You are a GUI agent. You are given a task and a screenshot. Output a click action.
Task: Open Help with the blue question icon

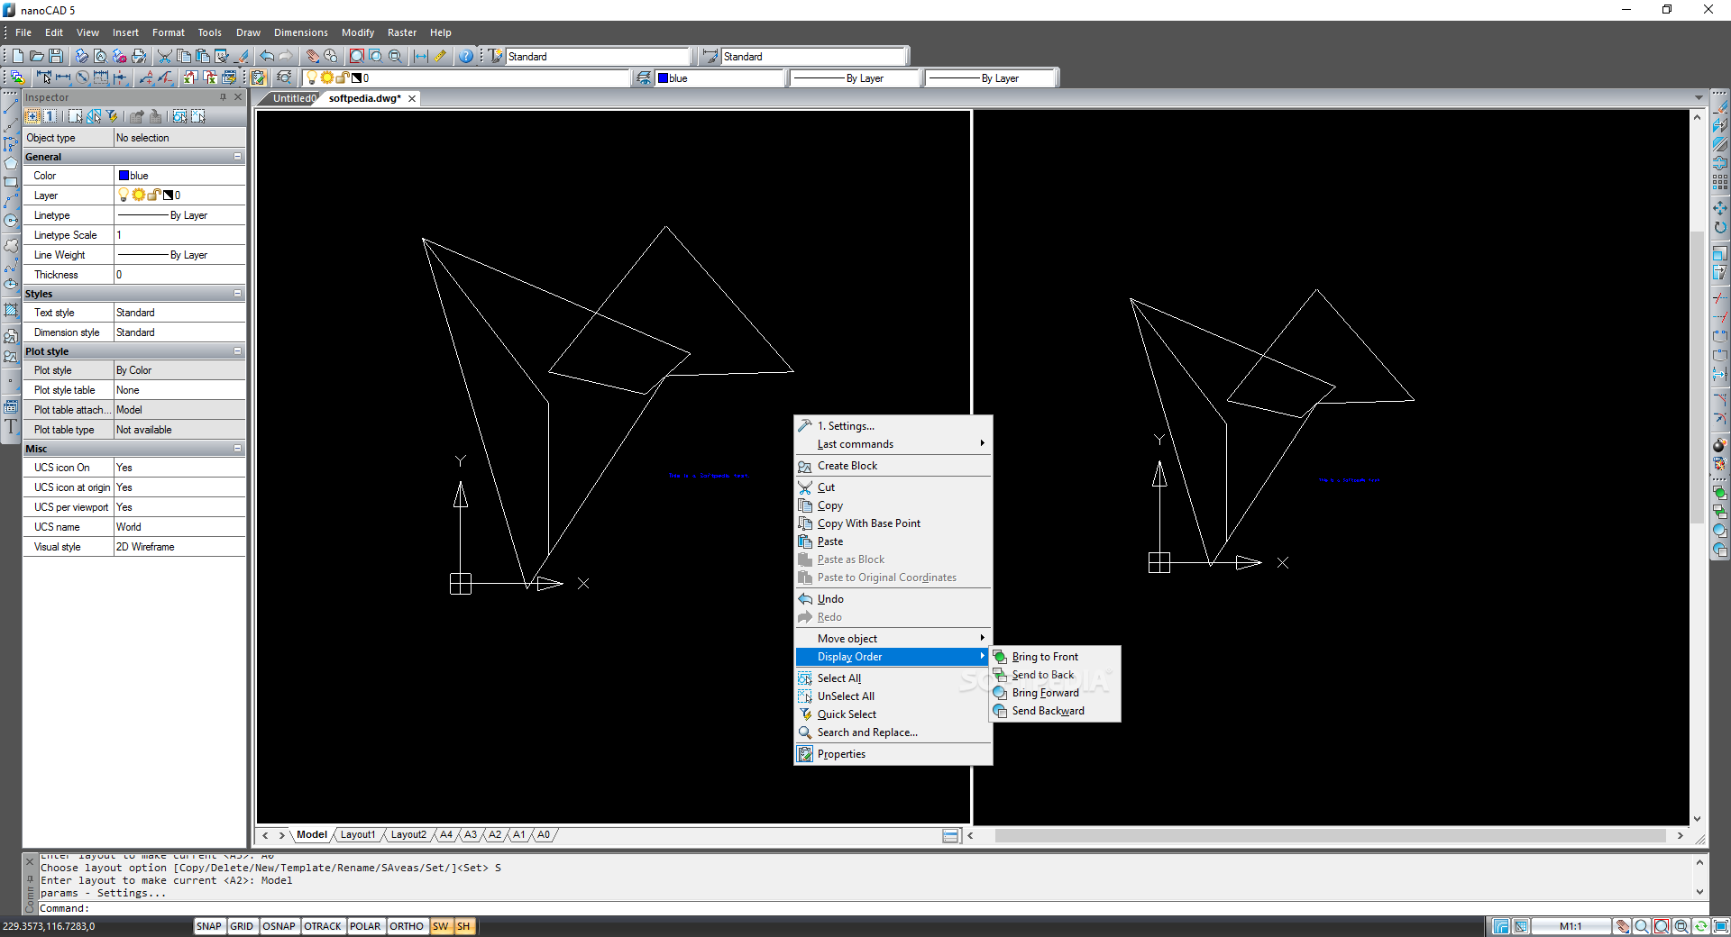[x=466, y=56]
